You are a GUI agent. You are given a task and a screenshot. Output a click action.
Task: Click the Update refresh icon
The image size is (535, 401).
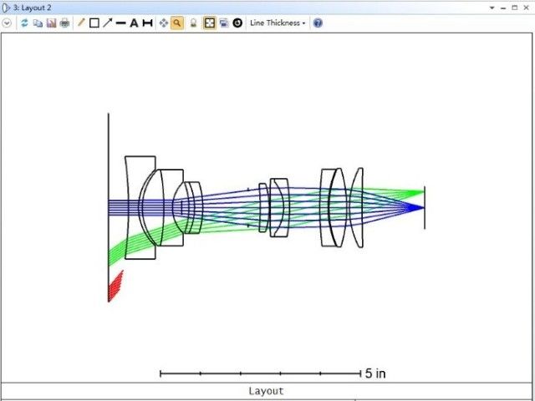click(x=24, y=23)
